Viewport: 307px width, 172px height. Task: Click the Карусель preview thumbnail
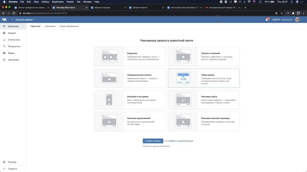109,56
